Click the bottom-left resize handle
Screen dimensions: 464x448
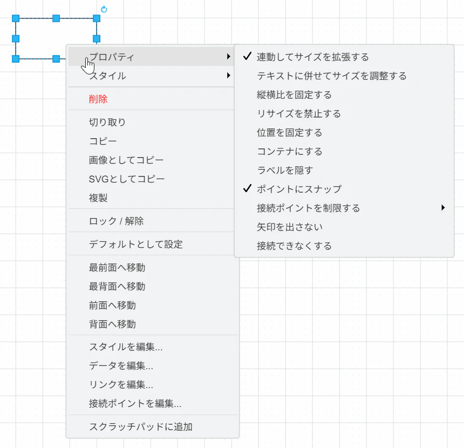(x=16, y=59)
